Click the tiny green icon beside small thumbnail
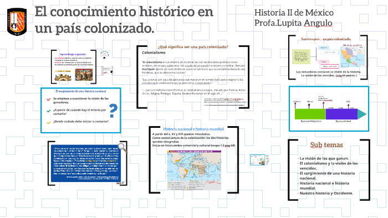The width and height of the screenshot is (388, 218). (x=267, y=156)
